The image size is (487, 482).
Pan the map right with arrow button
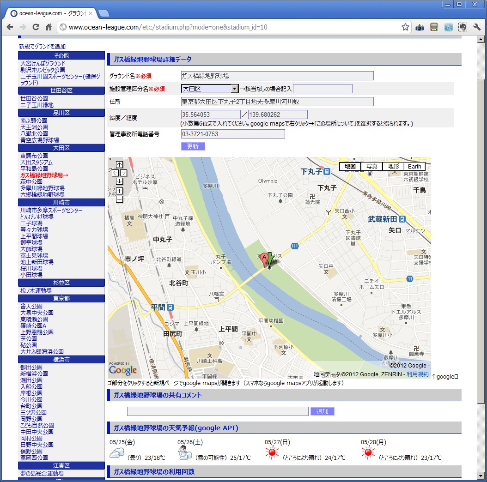click(123, 173)
